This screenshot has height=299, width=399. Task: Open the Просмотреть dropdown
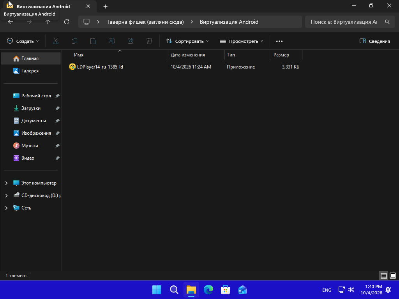[x=242, y=41]
